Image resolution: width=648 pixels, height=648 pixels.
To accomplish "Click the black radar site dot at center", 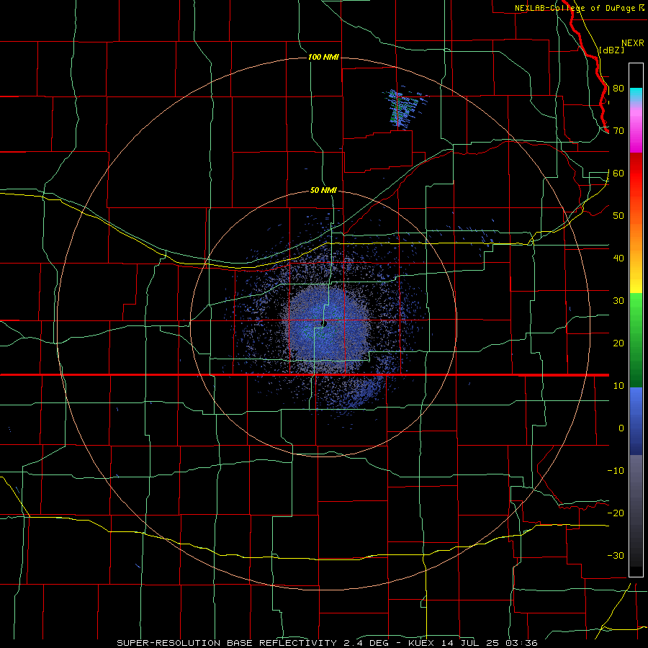I will point(325,323).
